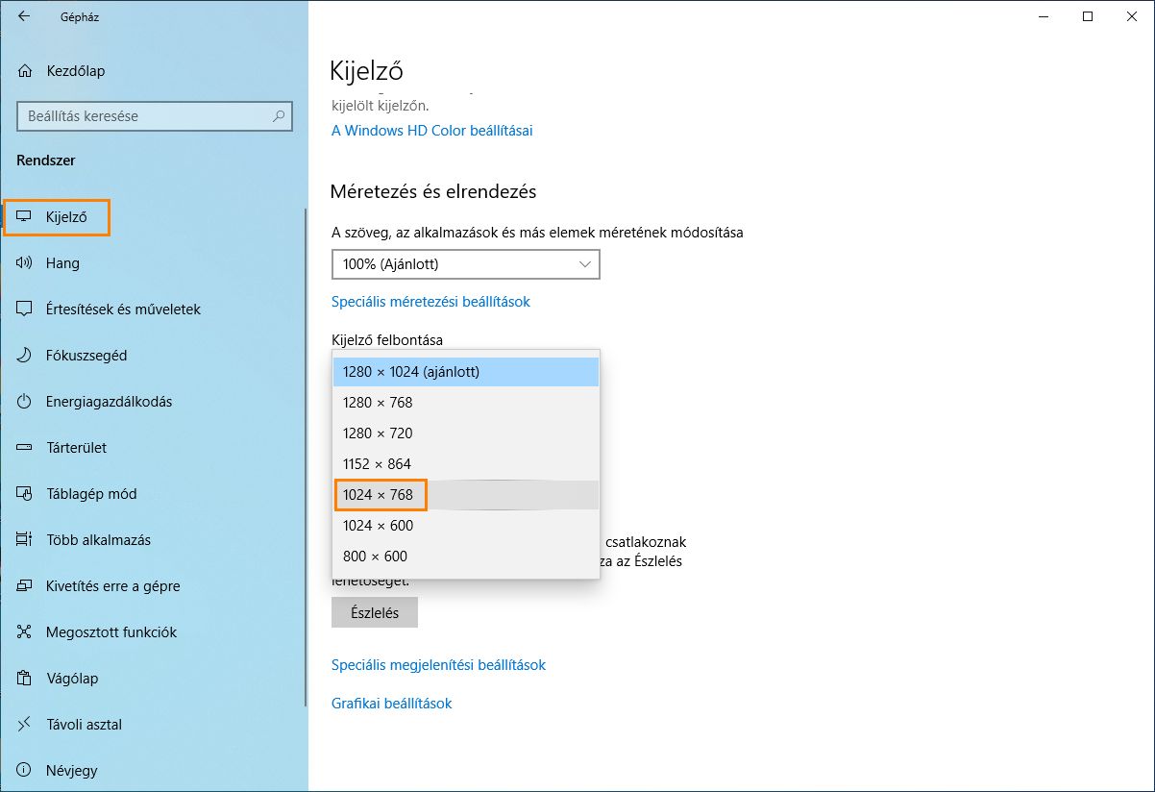Click the Energiagazdálkodás power icon

click(x=25, y=402)
